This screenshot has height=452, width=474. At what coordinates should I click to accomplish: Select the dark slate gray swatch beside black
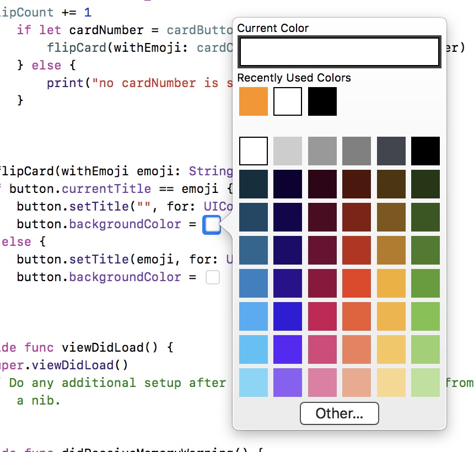click(x=391, y=151)
